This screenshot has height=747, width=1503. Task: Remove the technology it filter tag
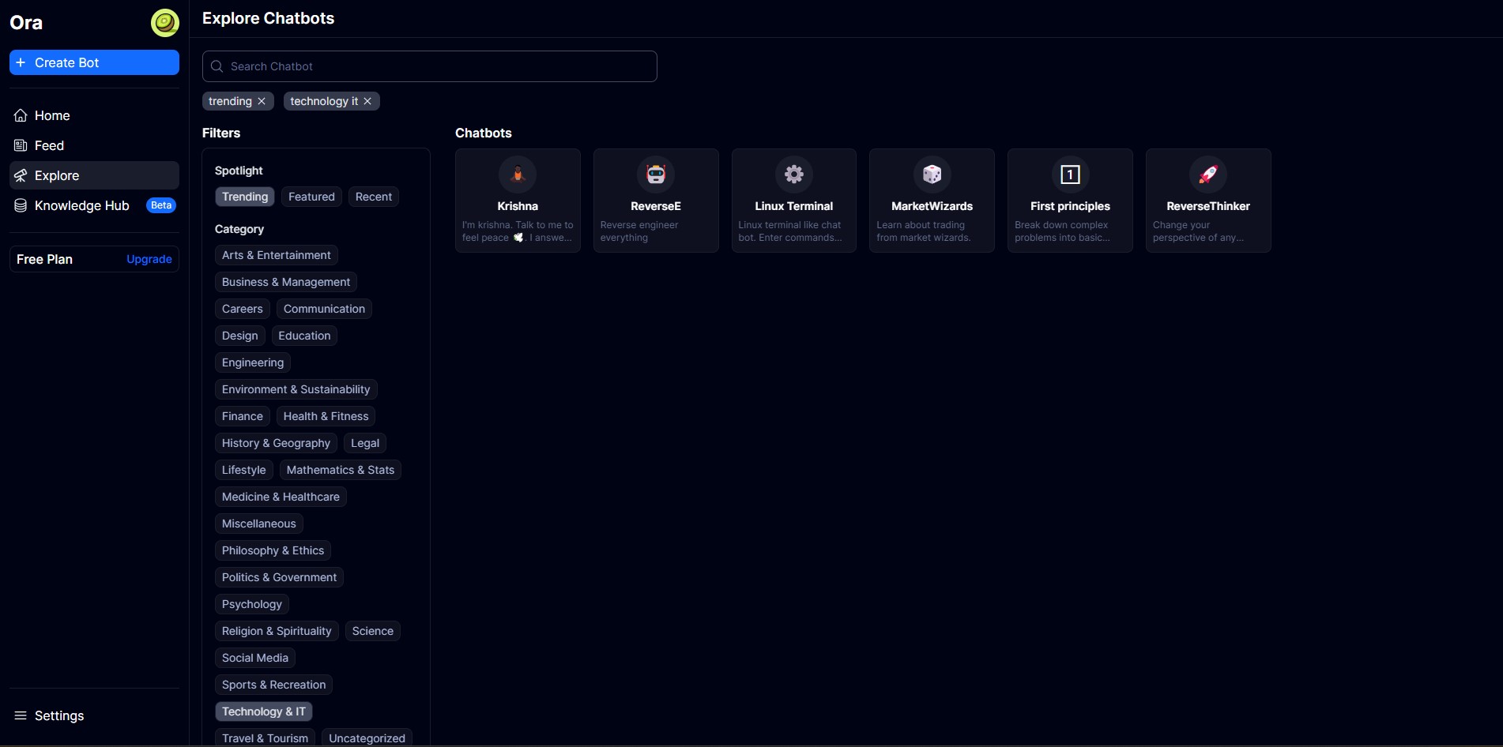tap(367, 101)
